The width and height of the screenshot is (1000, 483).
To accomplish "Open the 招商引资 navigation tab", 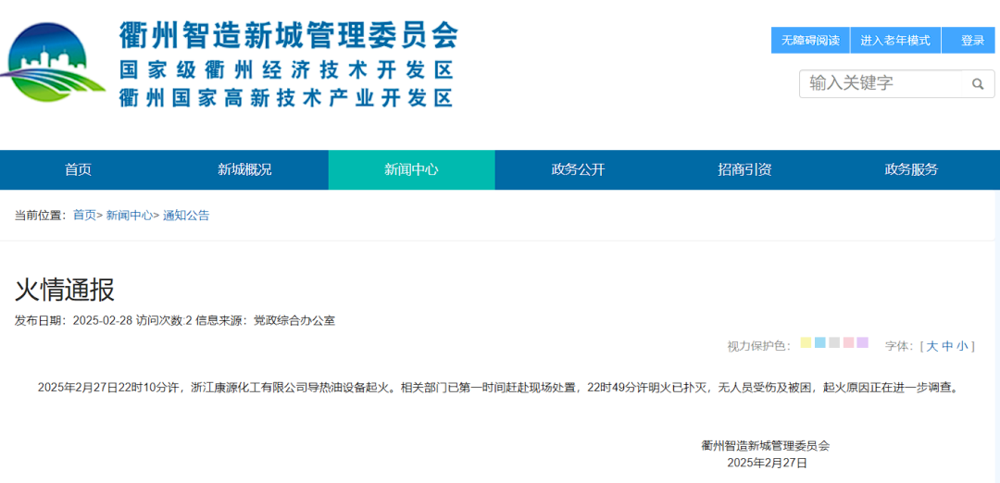I will point(744,169).
